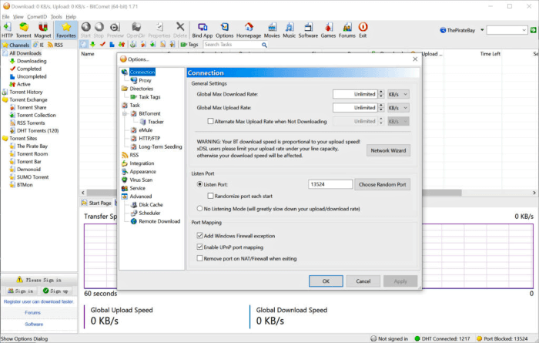Select Disk Cache in options tree

[x=151, y=205]
